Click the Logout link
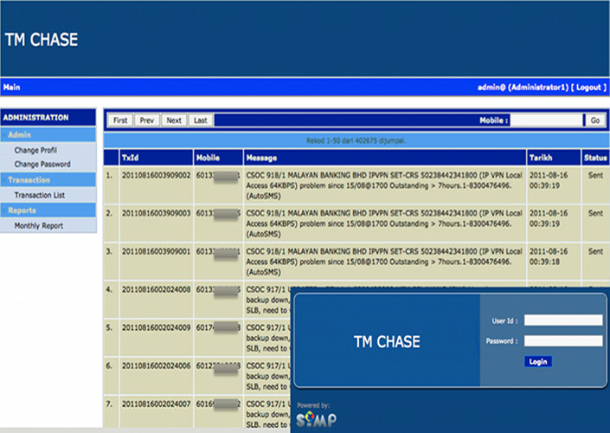The image size is (610, 433). (588, 87)
